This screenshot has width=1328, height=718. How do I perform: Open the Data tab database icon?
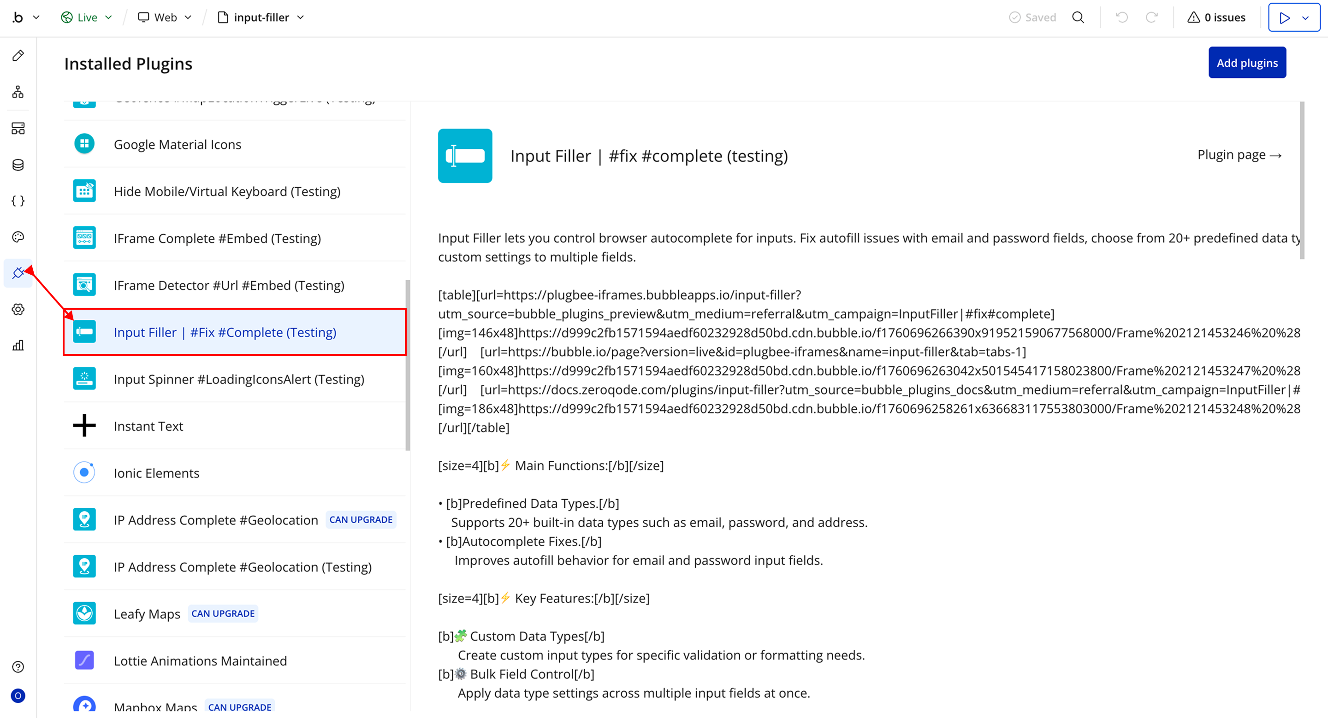(x=18, y=165)
